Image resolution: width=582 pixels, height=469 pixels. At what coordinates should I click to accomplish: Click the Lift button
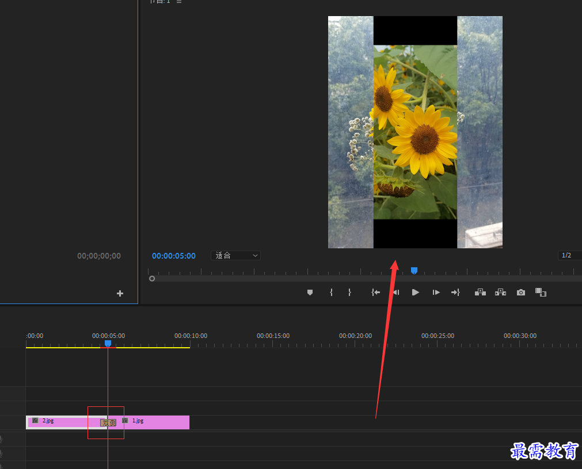click(480, 293)
